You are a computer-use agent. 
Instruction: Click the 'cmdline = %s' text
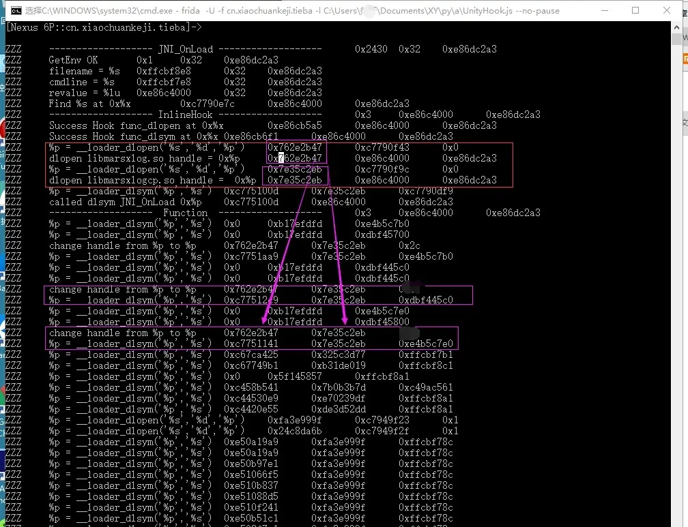[x=82, y=82]
